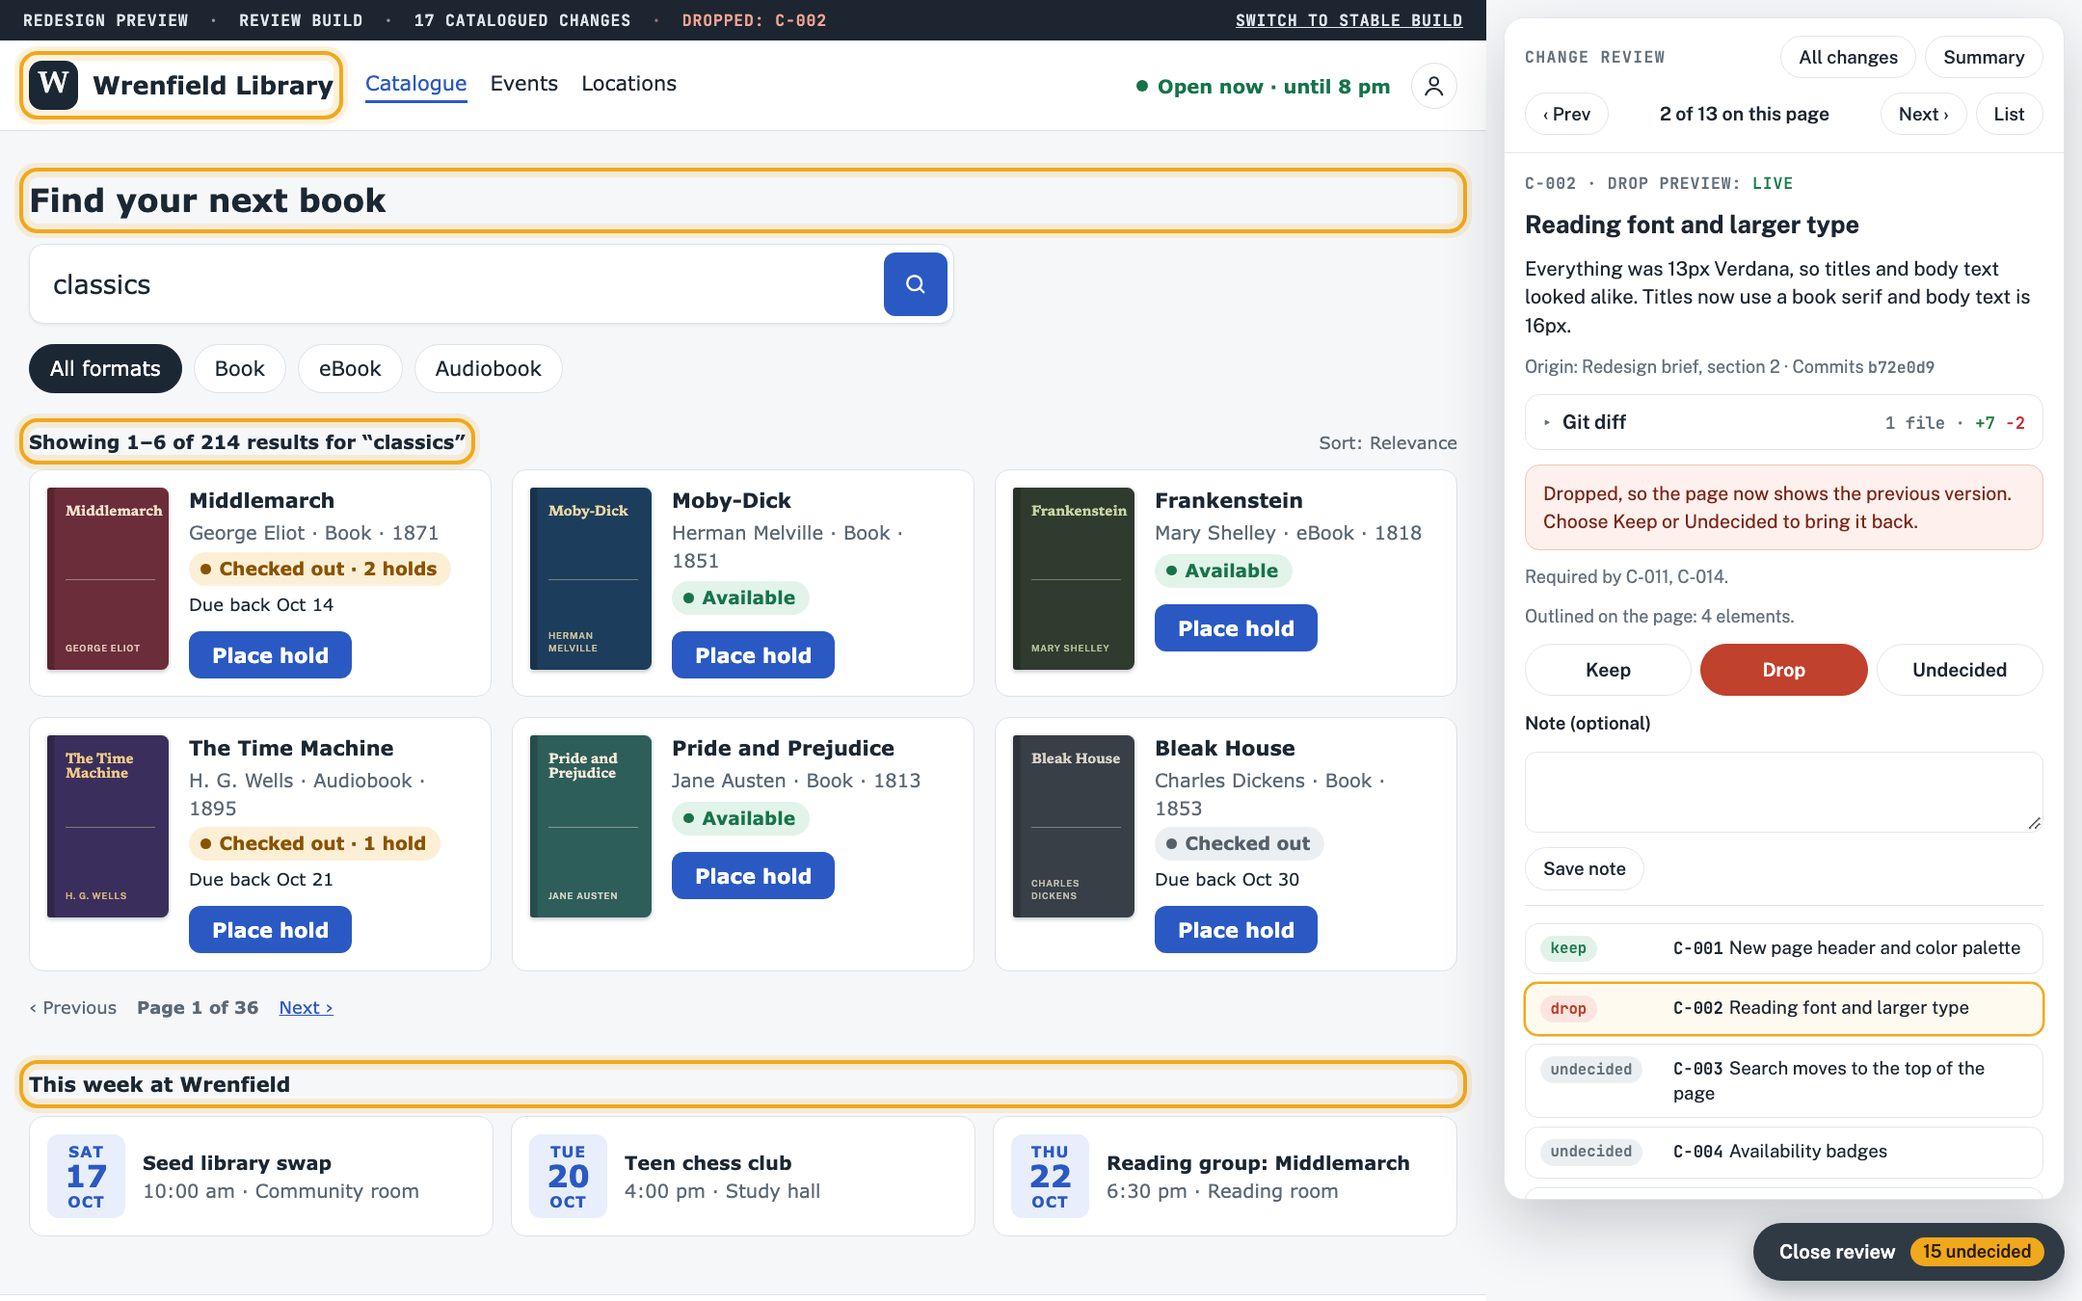Place hold on Bleak House
The width and height of the screenshot is (2082, 1301).
click(1236, 930)
